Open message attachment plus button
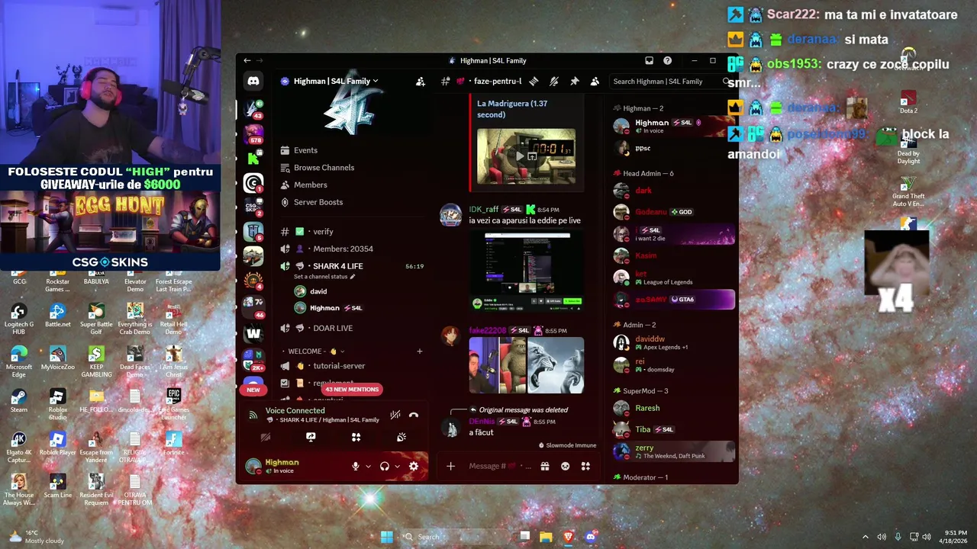The height and width of the screenshot is (549, 977). pyautogui.click(x=450, y=466)
